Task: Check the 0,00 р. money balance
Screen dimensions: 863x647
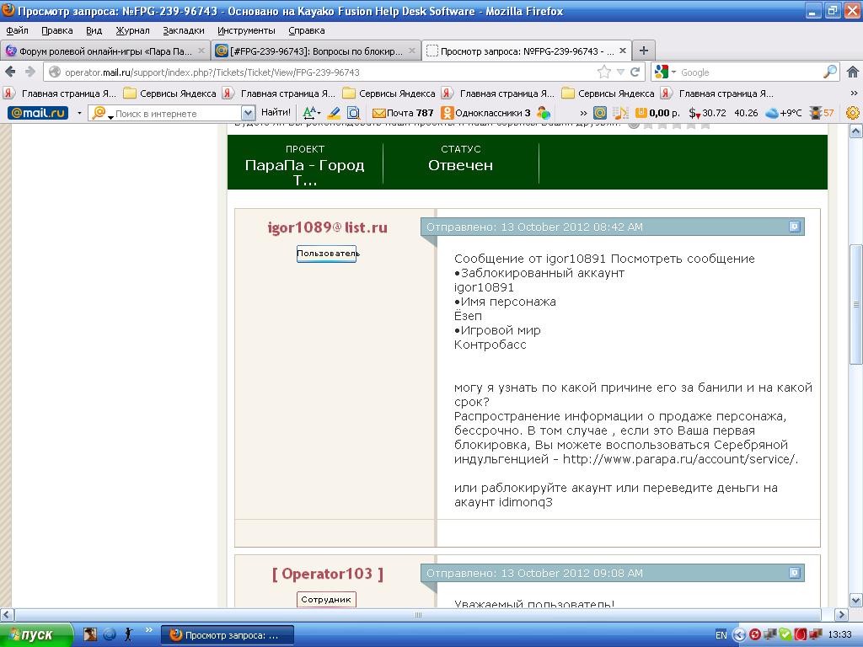Action: click(657, 113)
